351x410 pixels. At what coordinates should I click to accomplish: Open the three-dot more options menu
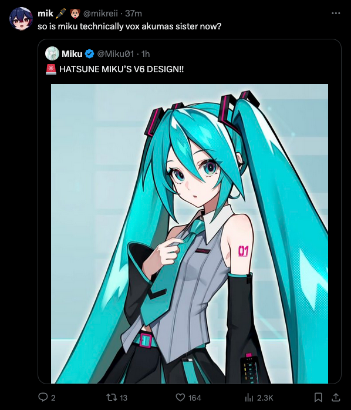[336, 13]
